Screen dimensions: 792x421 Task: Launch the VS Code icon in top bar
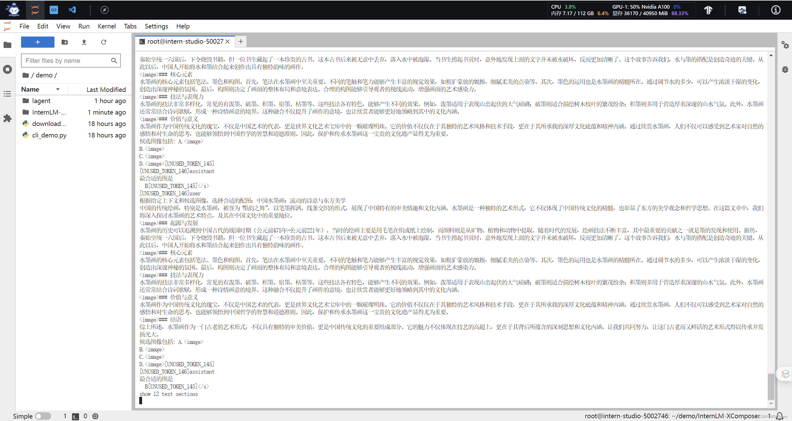point(72,10)
